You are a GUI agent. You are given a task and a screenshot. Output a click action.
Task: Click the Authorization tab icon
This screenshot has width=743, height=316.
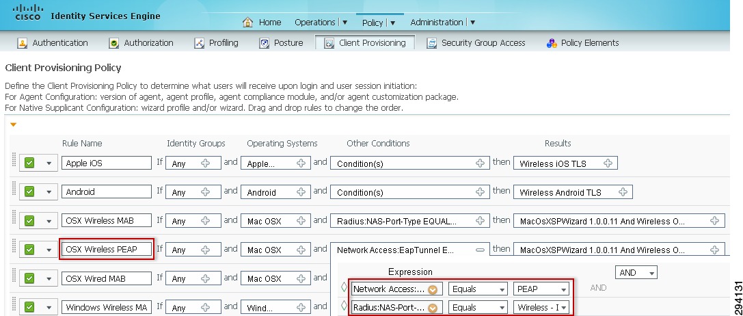(113, 43)
